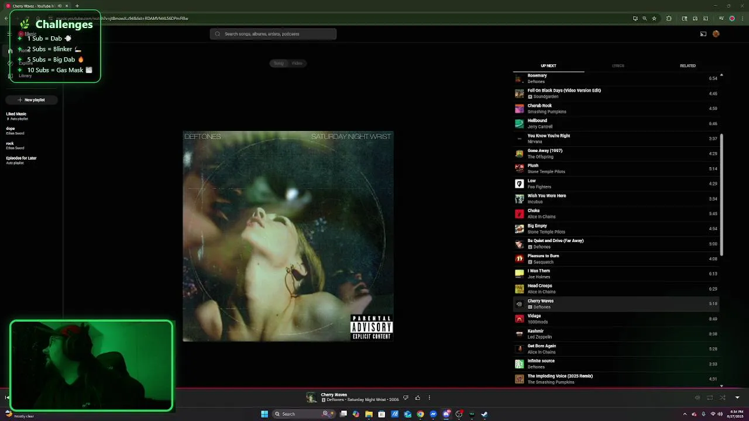Screen dimensions: 749x421
Task: Play Infinite source by Deftones
Action: pos(616,364)
